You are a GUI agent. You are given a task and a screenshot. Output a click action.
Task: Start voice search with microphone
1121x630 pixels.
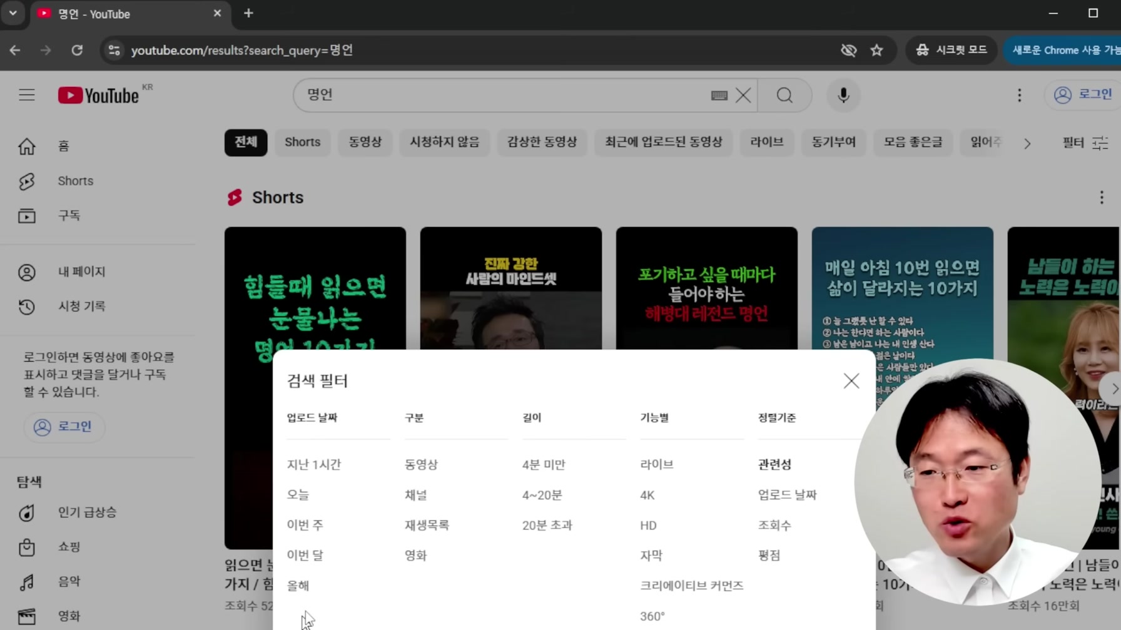point(843,95)
